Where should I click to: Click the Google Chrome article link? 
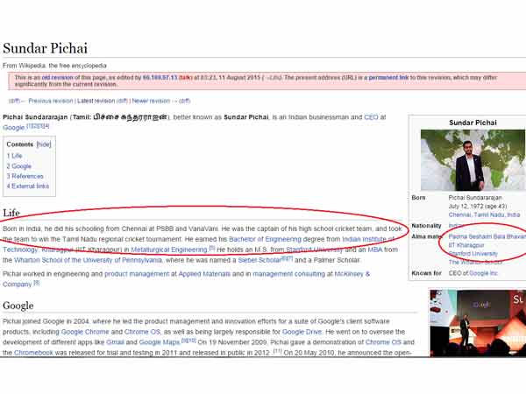pyautogui.click(x=84, y=333)
